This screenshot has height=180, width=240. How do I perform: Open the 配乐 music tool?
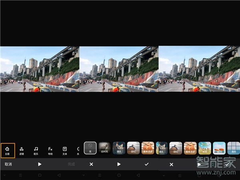point(36,150)
